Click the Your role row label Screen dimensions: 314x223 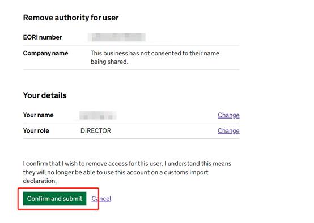point(36,130)
